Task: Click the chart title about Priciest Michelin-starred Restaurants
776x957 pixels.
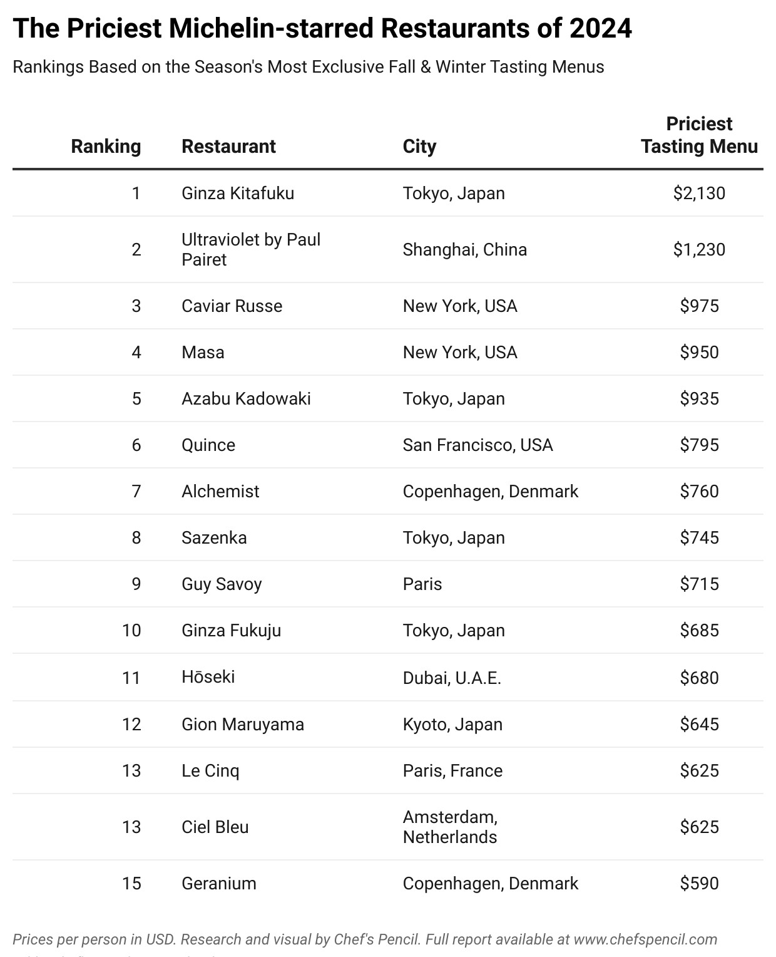Action: pyautogui.click(x=322, y=29)
